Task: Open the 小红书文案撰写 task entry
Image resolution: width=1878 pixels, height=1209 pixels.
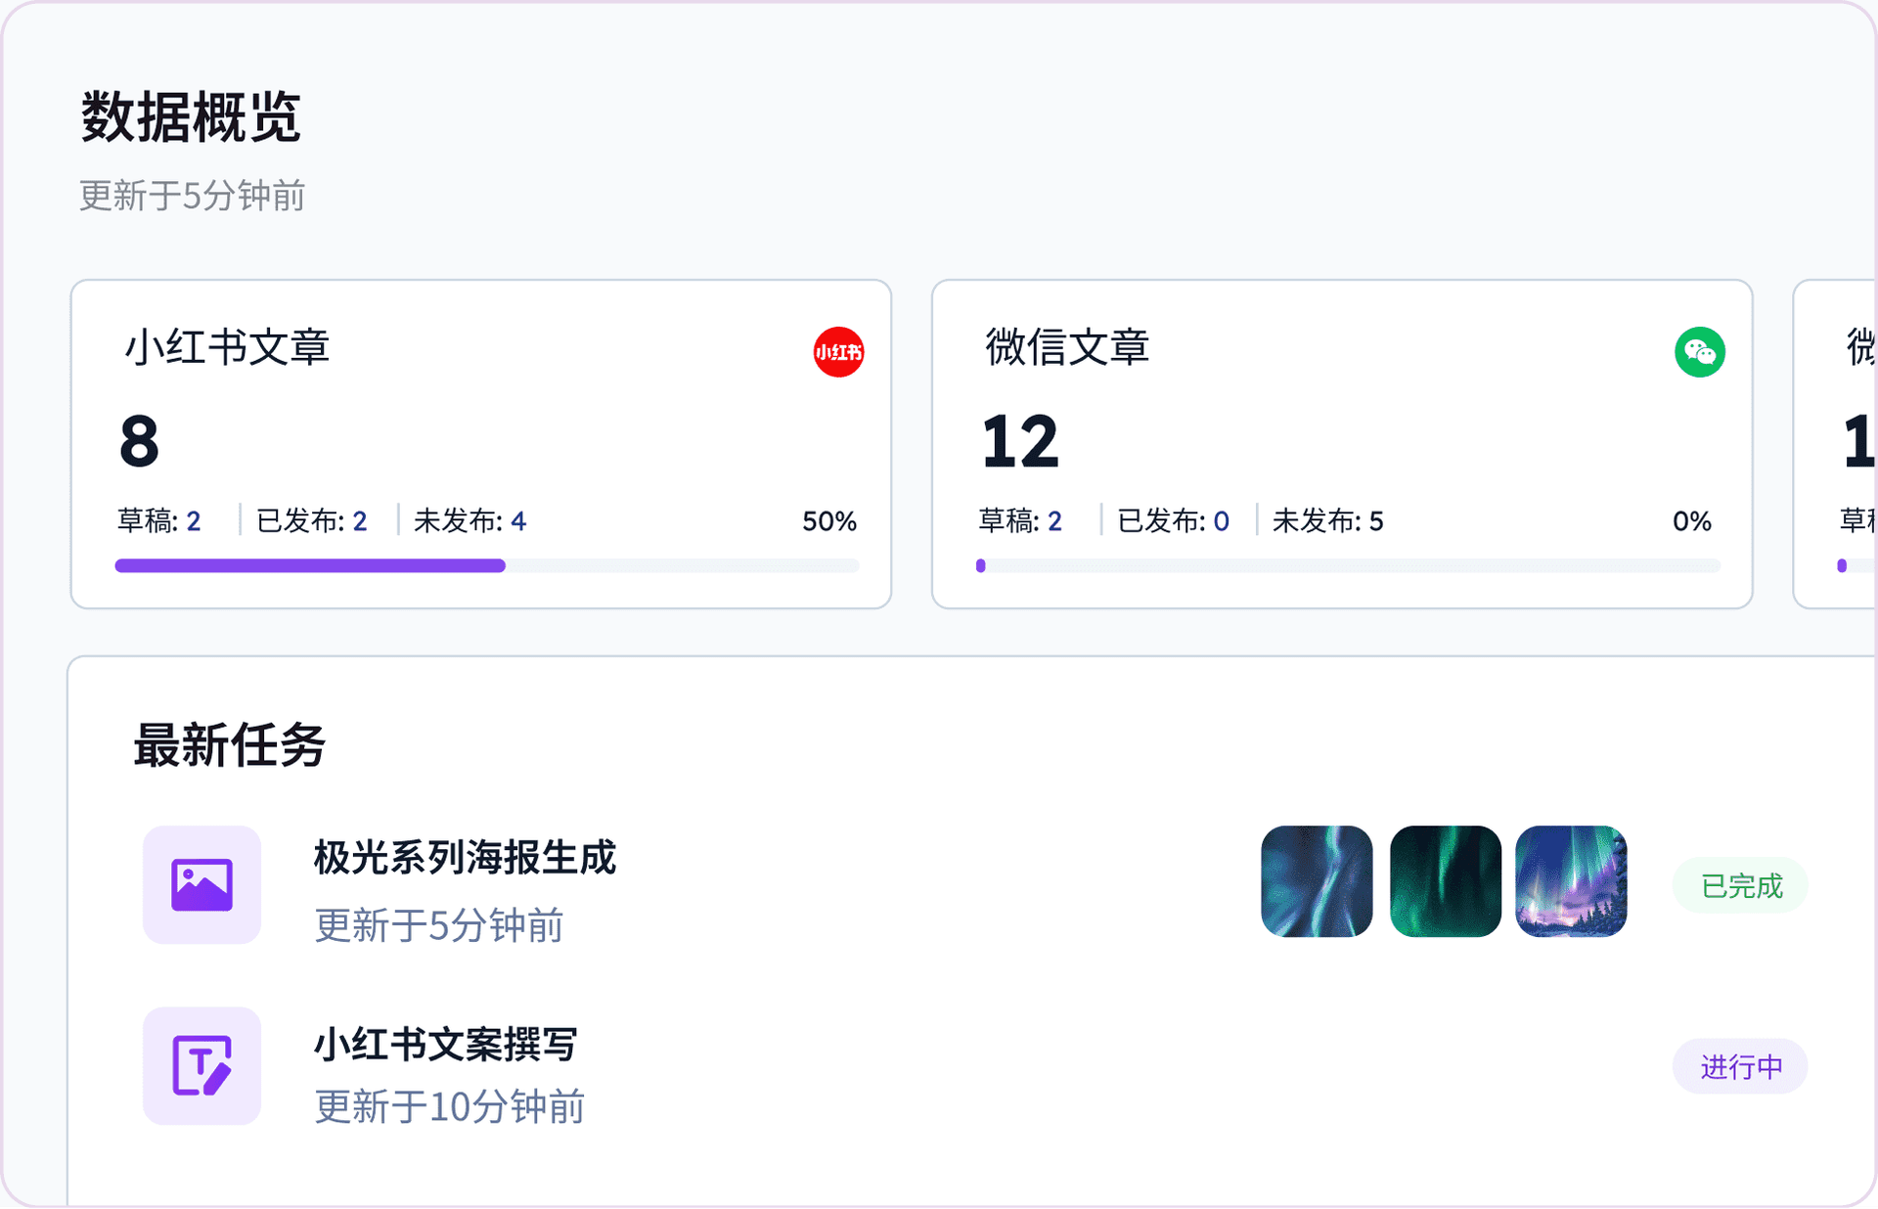Action: [x=446, y=1045]
